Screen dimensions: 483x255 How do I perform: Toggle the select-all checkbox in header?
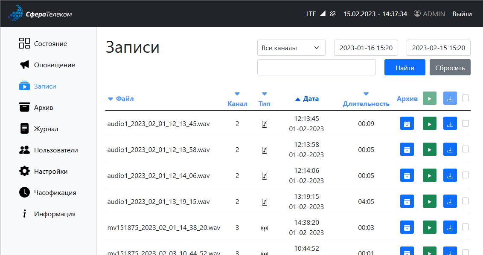pos(466,97)
